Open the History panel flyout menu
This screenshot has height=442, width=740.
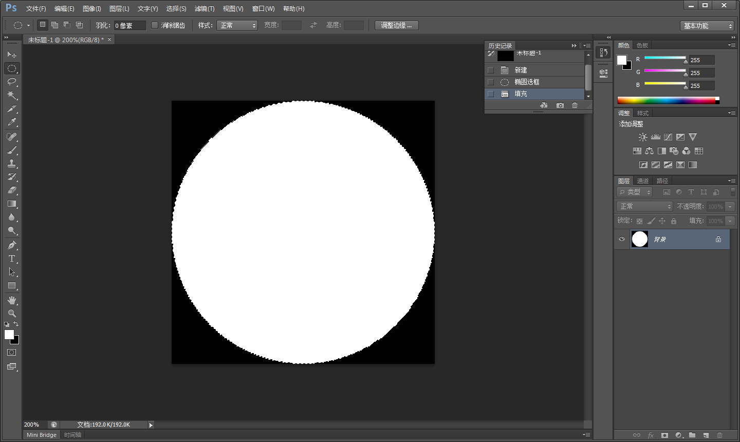587,46
